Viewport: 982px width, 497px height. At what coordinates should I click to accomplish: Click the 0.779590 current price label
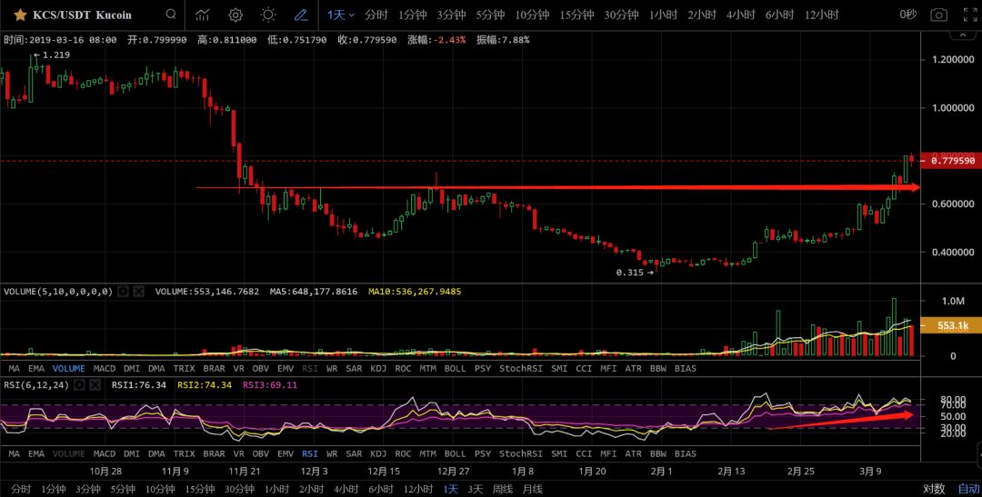pyautogui.click(x=951, y=161)
